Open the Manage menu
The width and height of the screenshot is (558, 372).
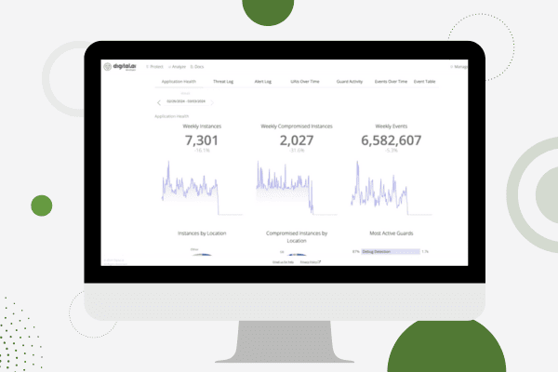click(x=458, y=67)
